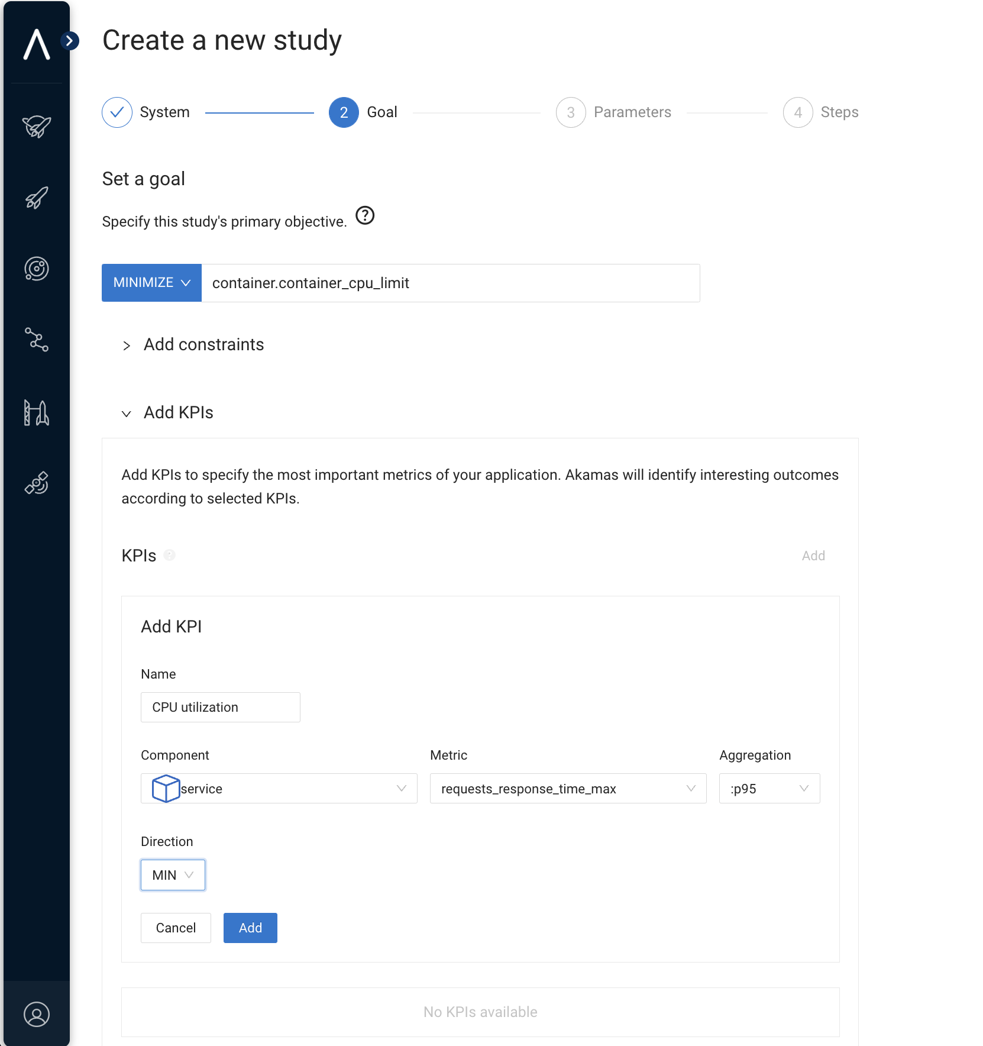
Task: Click into the KPI Name field
Action: (220, 707)
